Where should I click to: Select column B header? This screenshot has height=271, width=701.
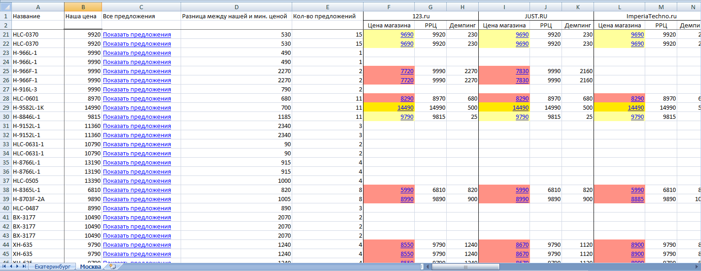83,7
